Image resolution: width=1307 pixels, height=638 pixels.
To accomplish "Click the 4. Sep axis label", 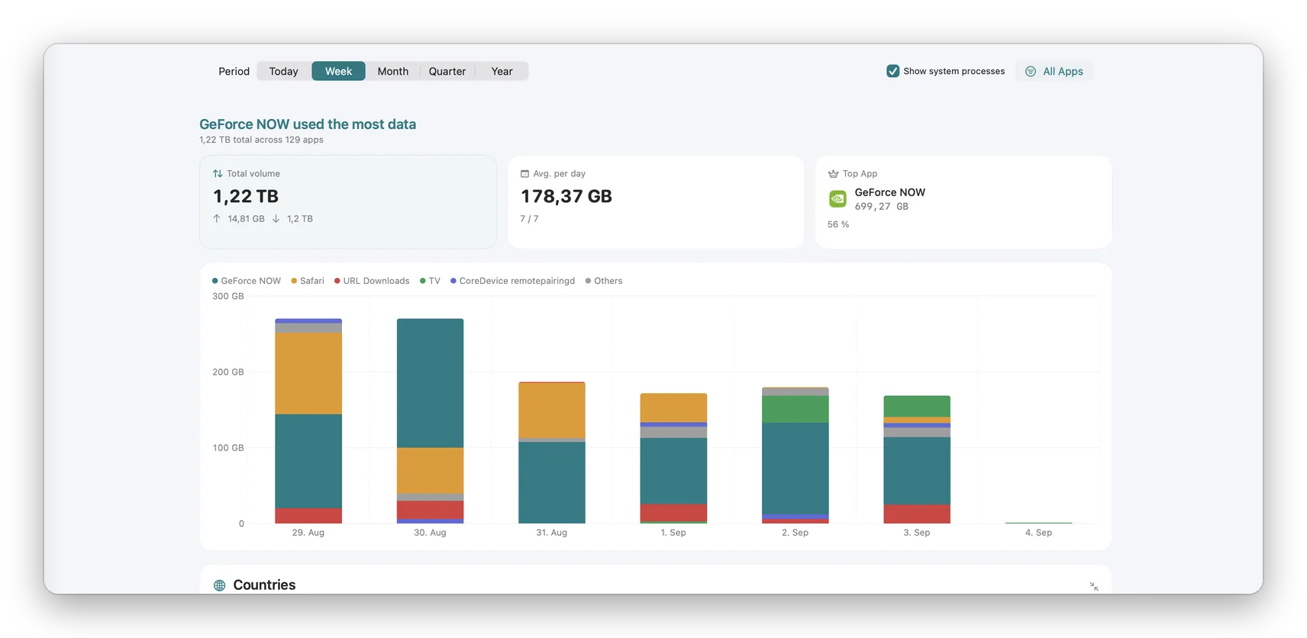I will pyautogui.click(x=1038, y=533).
